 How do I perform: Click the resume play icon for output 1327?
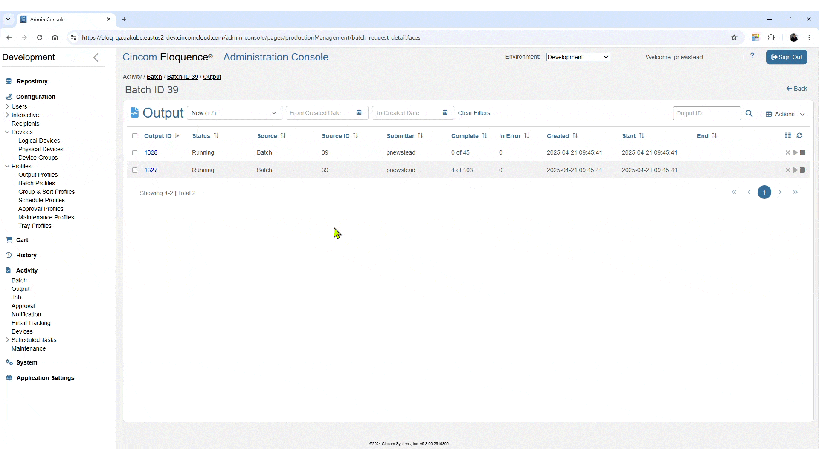click(795, 170)
